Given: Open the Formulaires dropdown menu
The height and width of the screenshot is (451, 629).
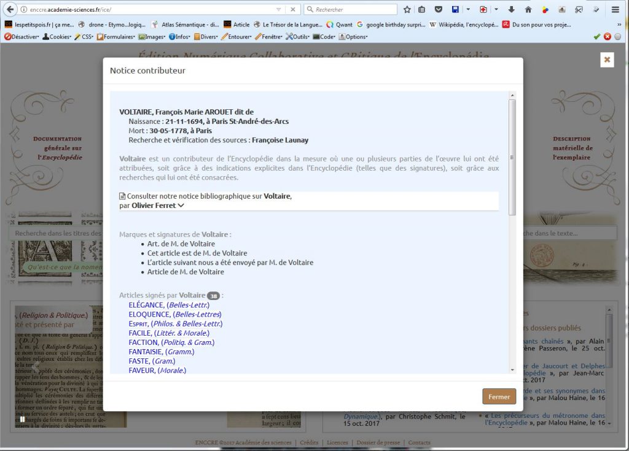Looking at the screenshot, I should pyautogui.click(x=115, y=37).
